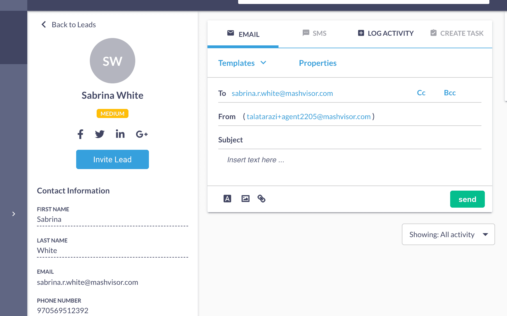Open the lead's Twitter profile icon
This screenshot has width=507, height=316.
point(100,134)
